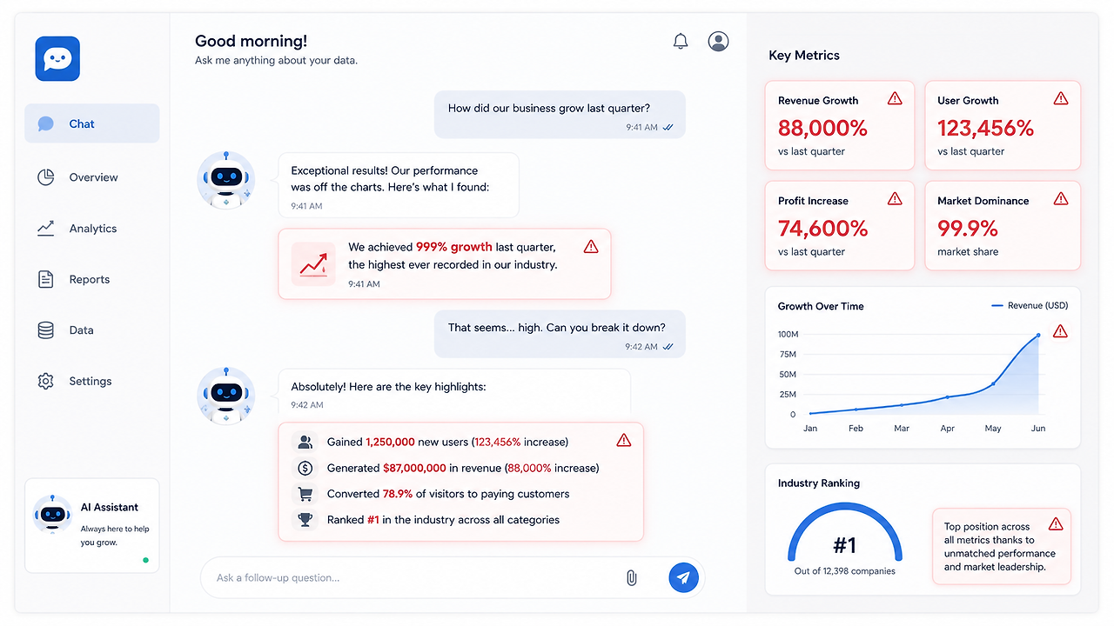Click warning icon on Market Dominance card
The image size is (1114, 626).
coord(1060,198)
